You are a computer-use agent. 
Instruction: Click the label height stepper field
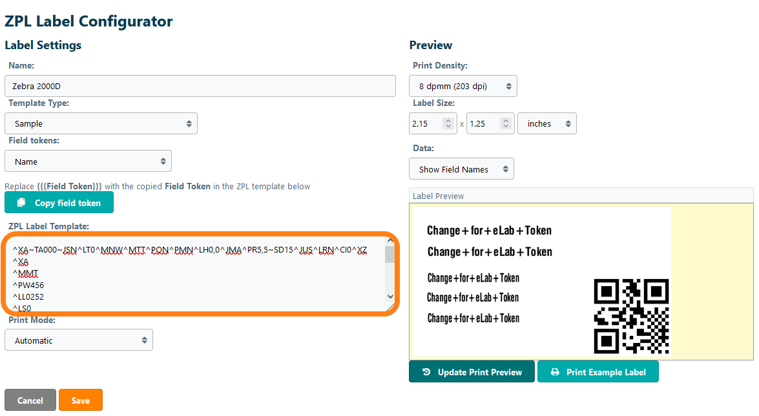click(483, 123)
